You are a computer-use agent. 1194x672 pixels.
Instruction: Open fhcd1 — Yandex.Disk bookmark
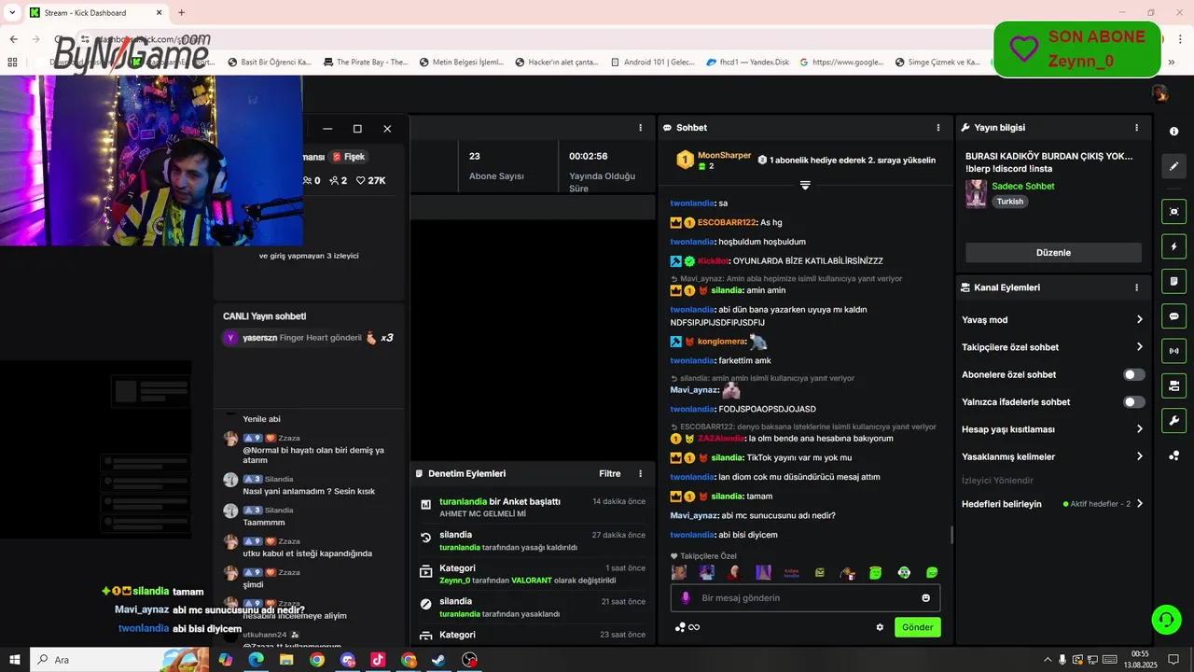pos(747,63)
